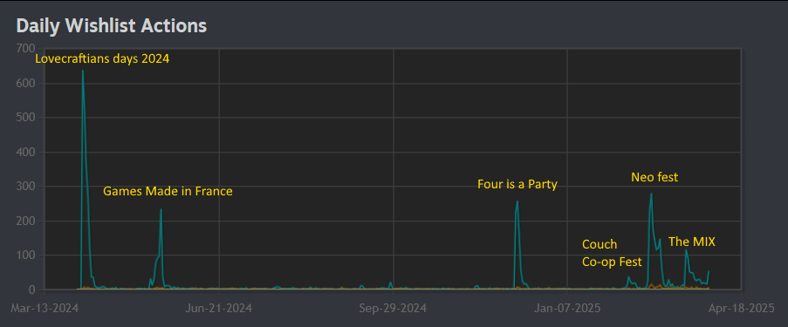This screenshot has height=327, width=788.
Task: Click the 'Couch Co-op Fest' annotation
Action: (x=612, y=253)
